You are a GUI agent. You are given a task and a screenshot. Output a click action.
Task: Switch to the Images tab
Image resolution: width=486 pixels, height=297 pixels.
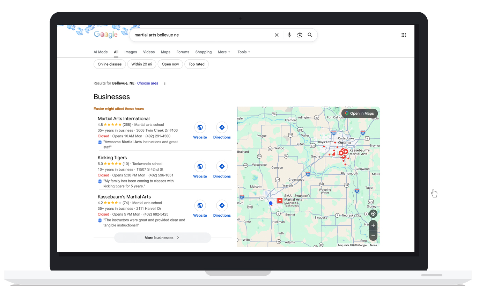pos(131,52)
